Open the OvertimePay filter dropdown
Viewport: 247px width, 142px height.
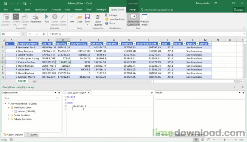(x=89, y=44)
